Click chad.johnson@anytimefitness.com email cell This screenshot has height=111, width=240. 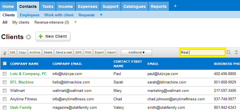point(176,99)
